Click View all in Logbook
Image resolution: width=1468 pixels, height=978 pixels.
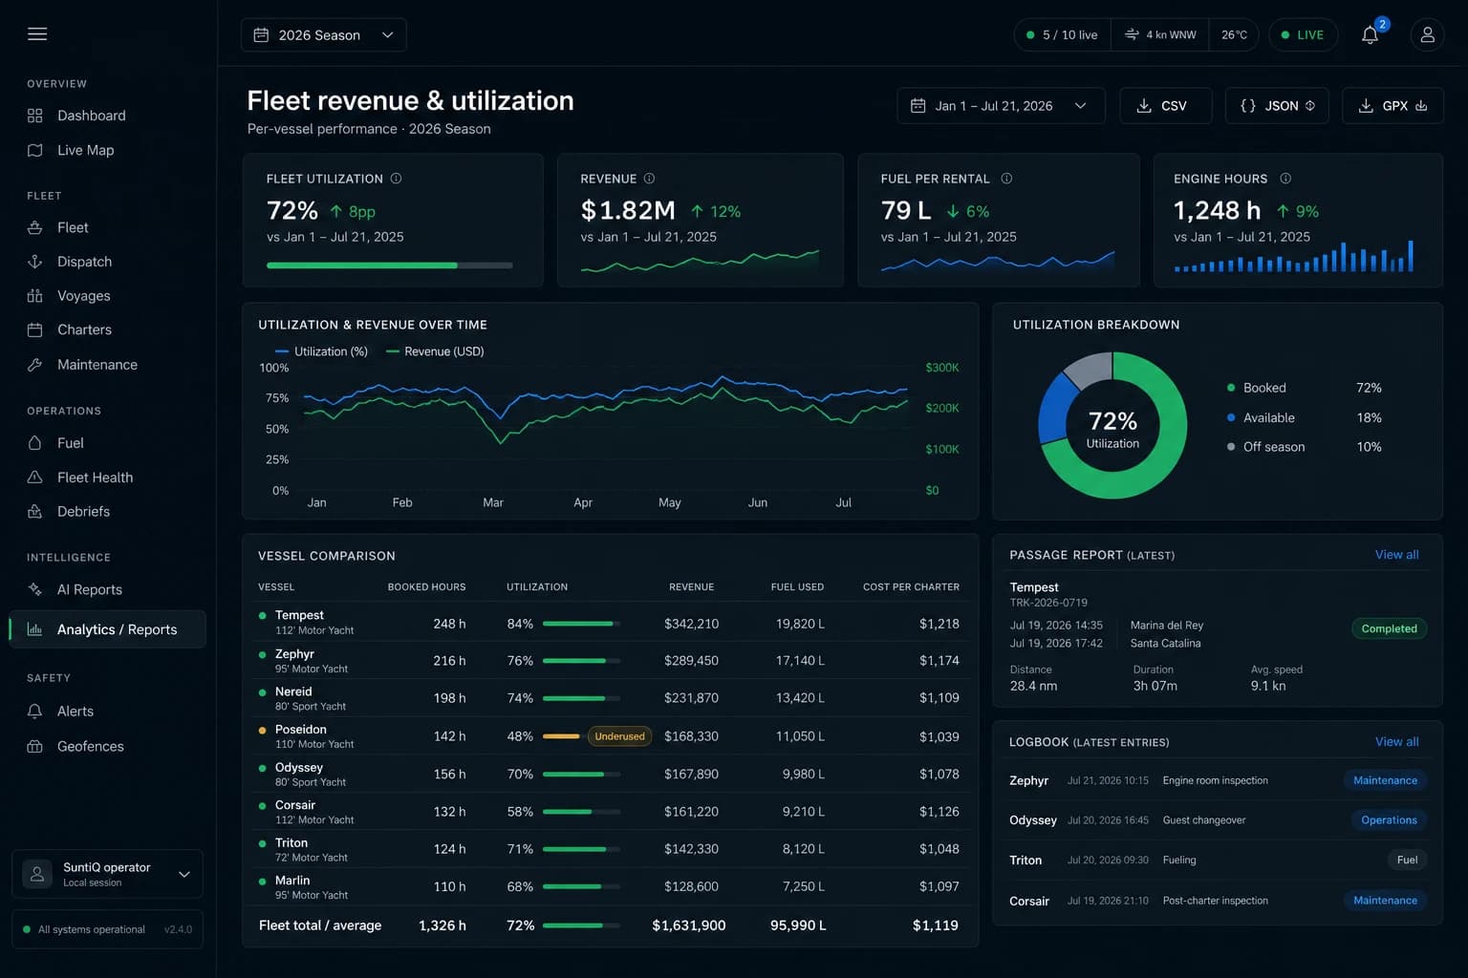[x=1396, y=742]
